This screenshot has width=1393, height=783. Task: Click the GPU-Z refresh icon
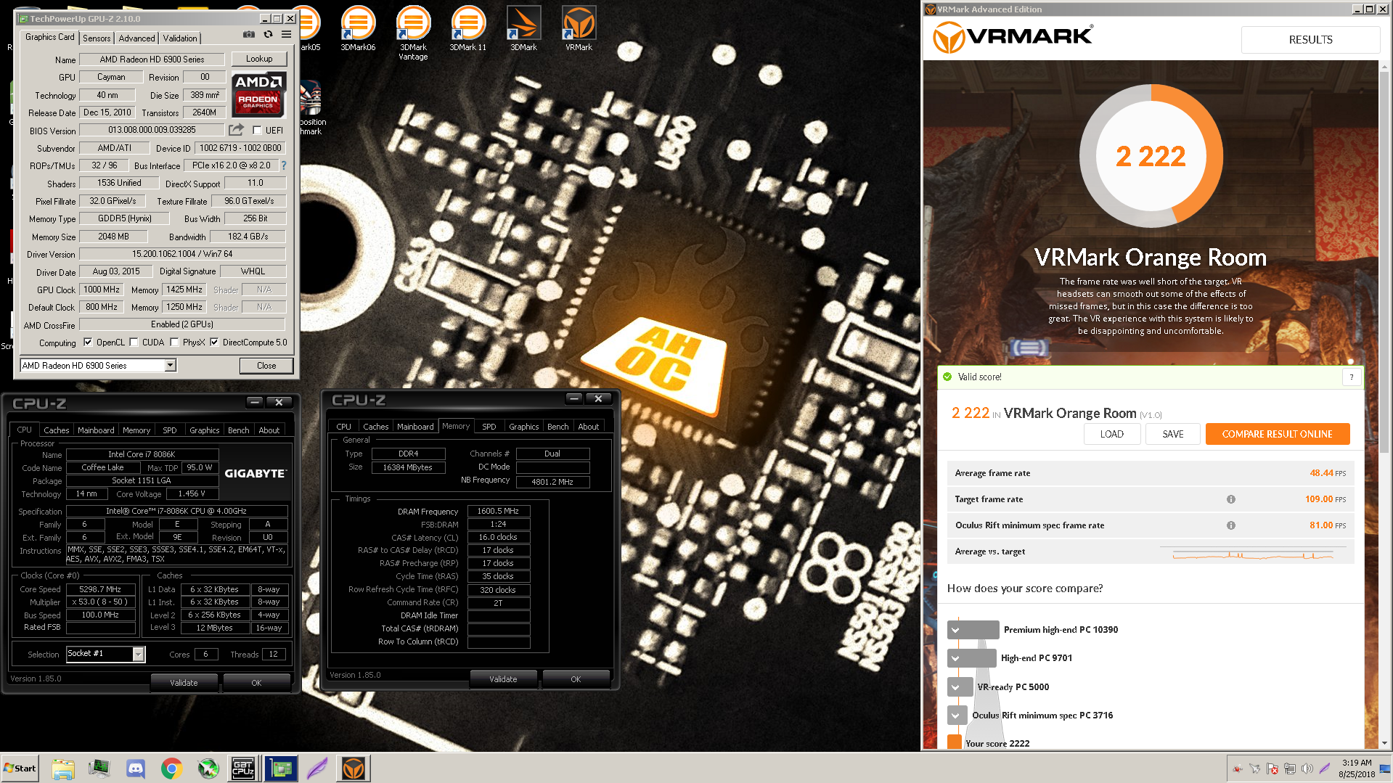(268, 34)
